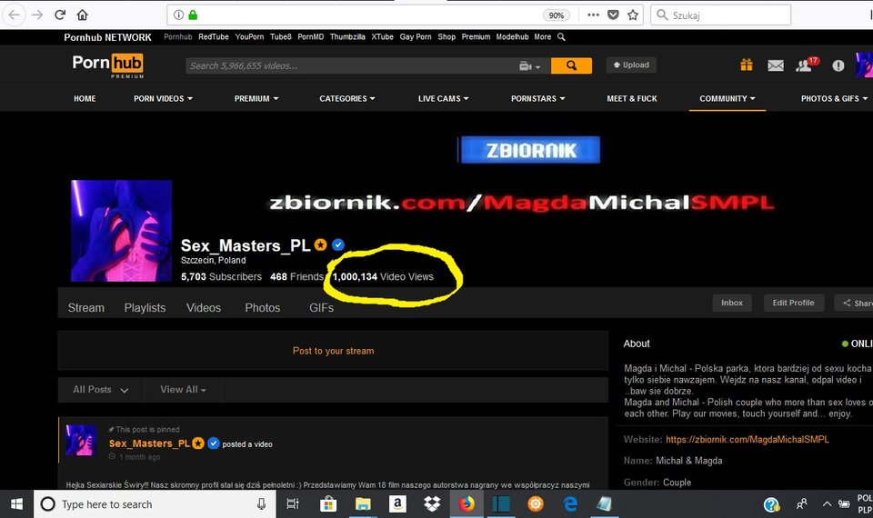Open the network bar magnifier search icon
Screen dimensions: 873x518
(x=561, y=36)
